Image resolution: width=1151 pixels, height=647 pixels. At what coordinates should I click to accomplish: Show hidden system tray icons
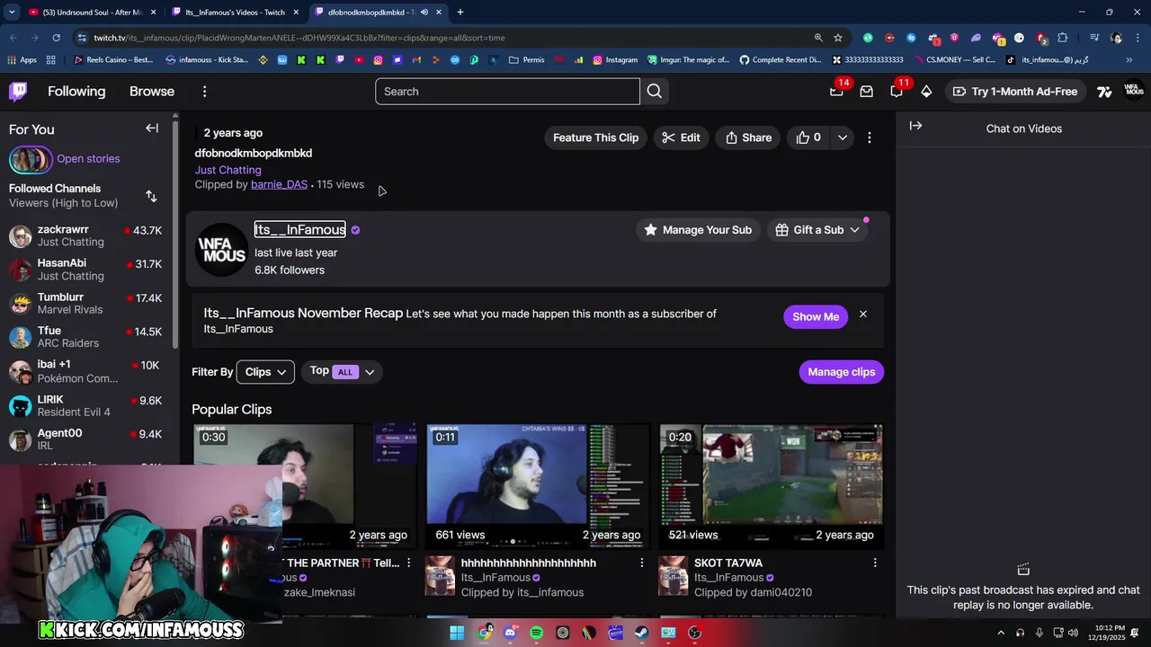(1001, 633)
